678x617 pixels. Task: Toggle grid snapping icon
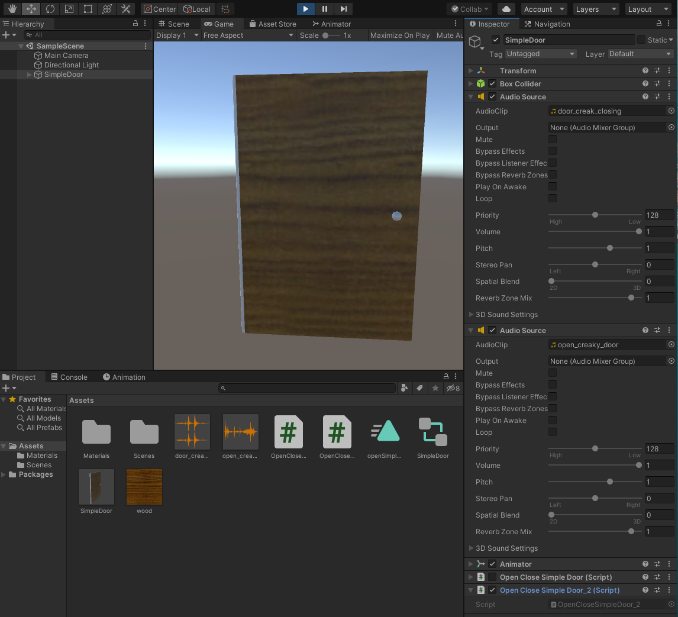coord(225,9)
